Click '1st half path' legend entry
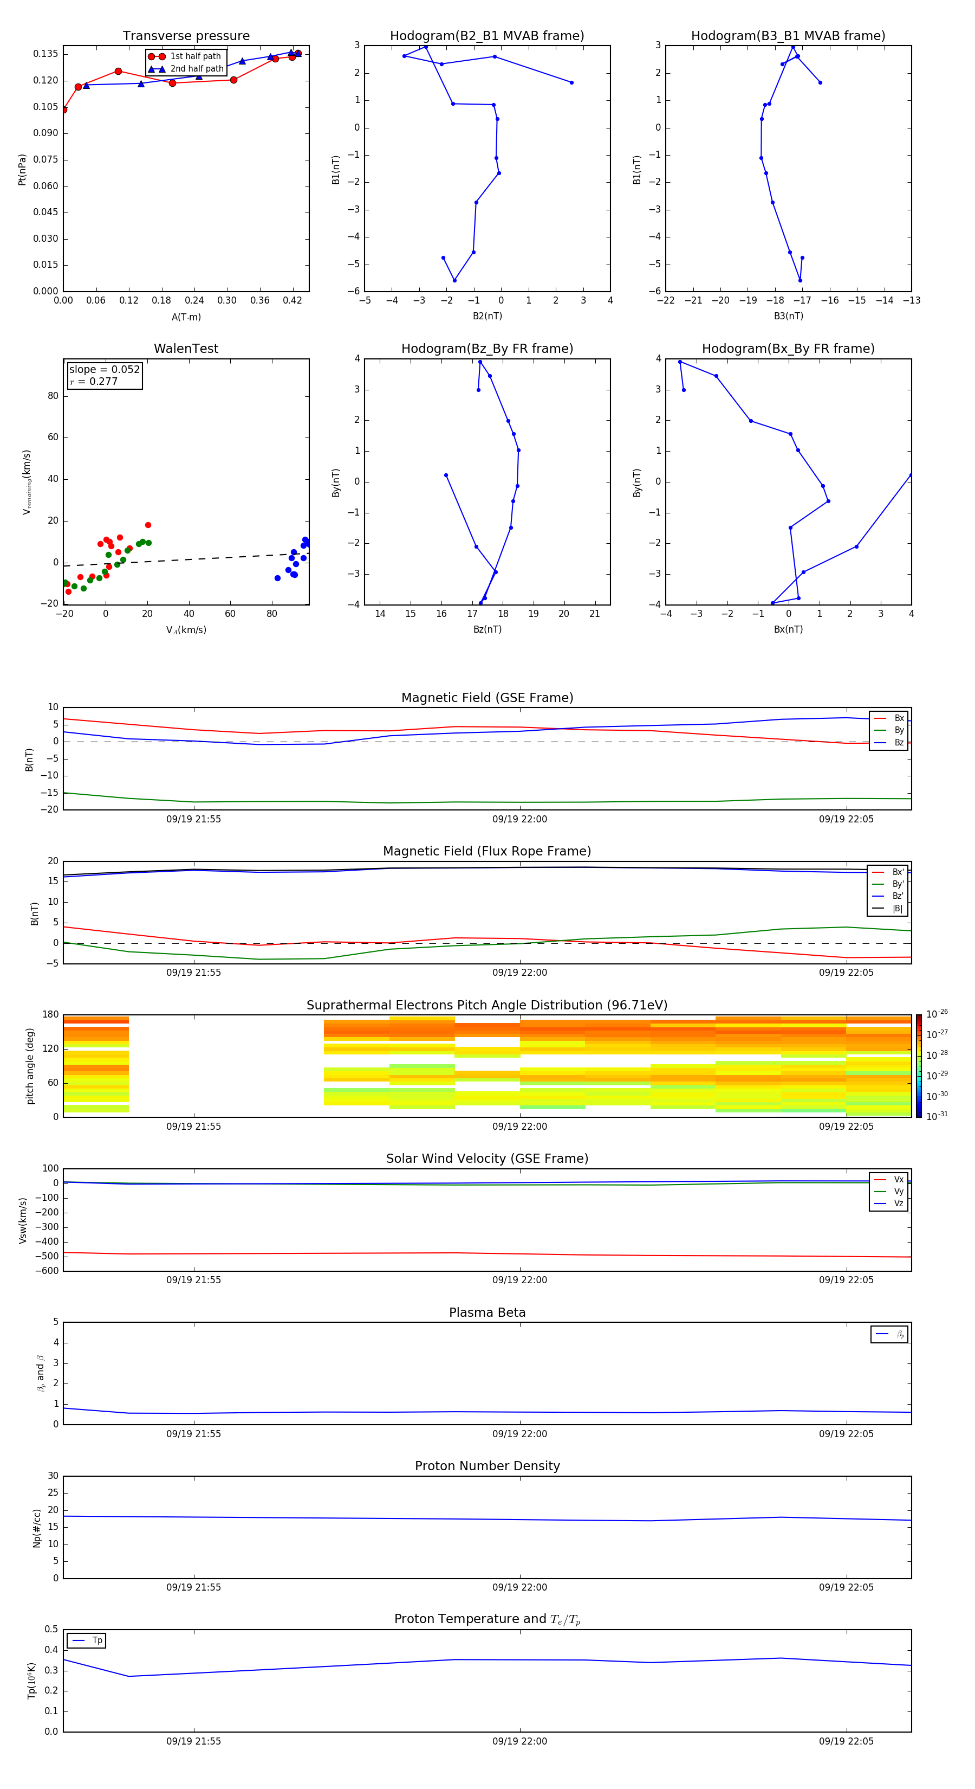 click(x=185, y=56)
